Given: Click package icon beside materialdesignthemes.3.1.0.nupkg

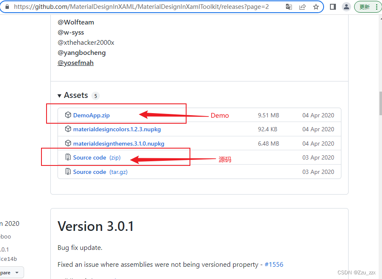Looking at the screenshot, I should click(68, 143).
